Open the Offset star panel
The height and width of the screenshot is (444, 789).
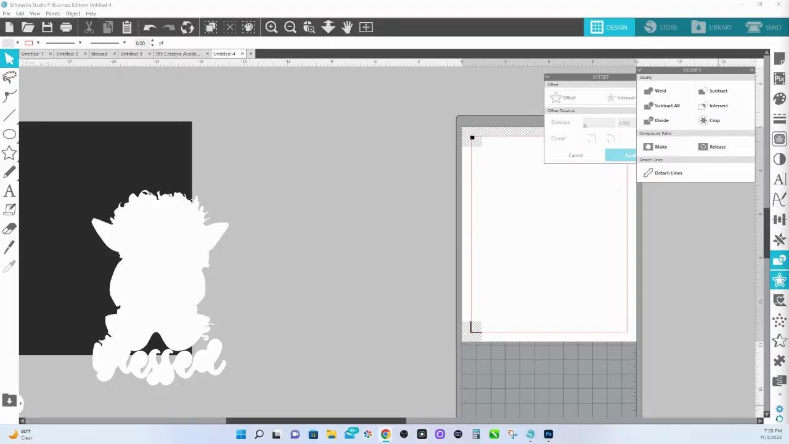tap(779, 281)
